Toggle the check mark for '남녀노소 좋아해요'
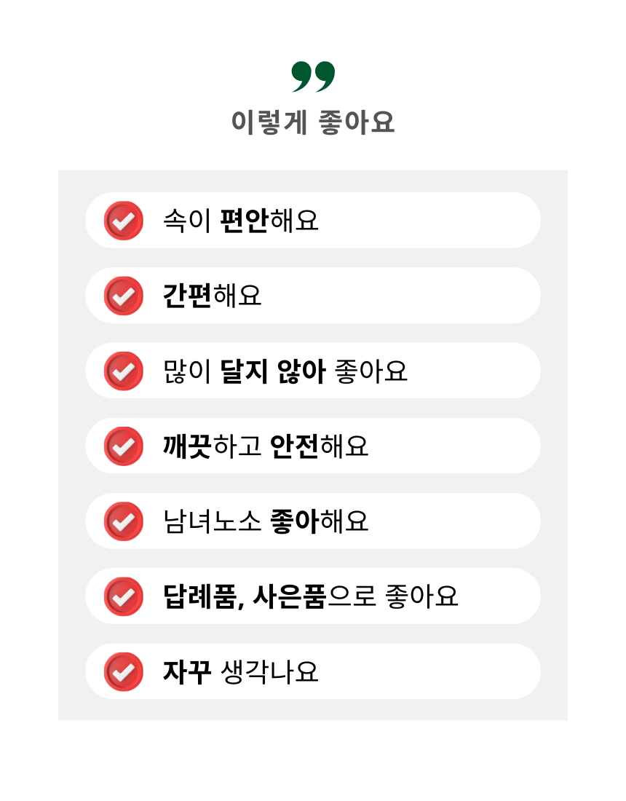This screenshot has height=801, width=626. [x=124, y=521]
